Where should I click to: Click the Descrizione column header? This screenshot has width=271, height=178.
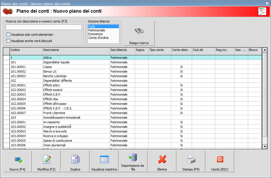[x=76, y=50]
